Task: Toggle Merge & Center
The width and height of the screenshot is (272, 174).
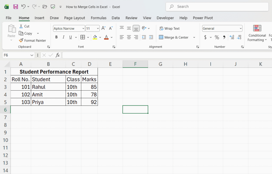Action: click(174, 37)
